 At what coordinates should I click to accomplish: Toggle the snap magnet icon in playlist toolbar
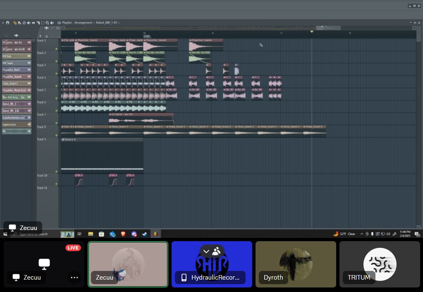click(7, 23)
